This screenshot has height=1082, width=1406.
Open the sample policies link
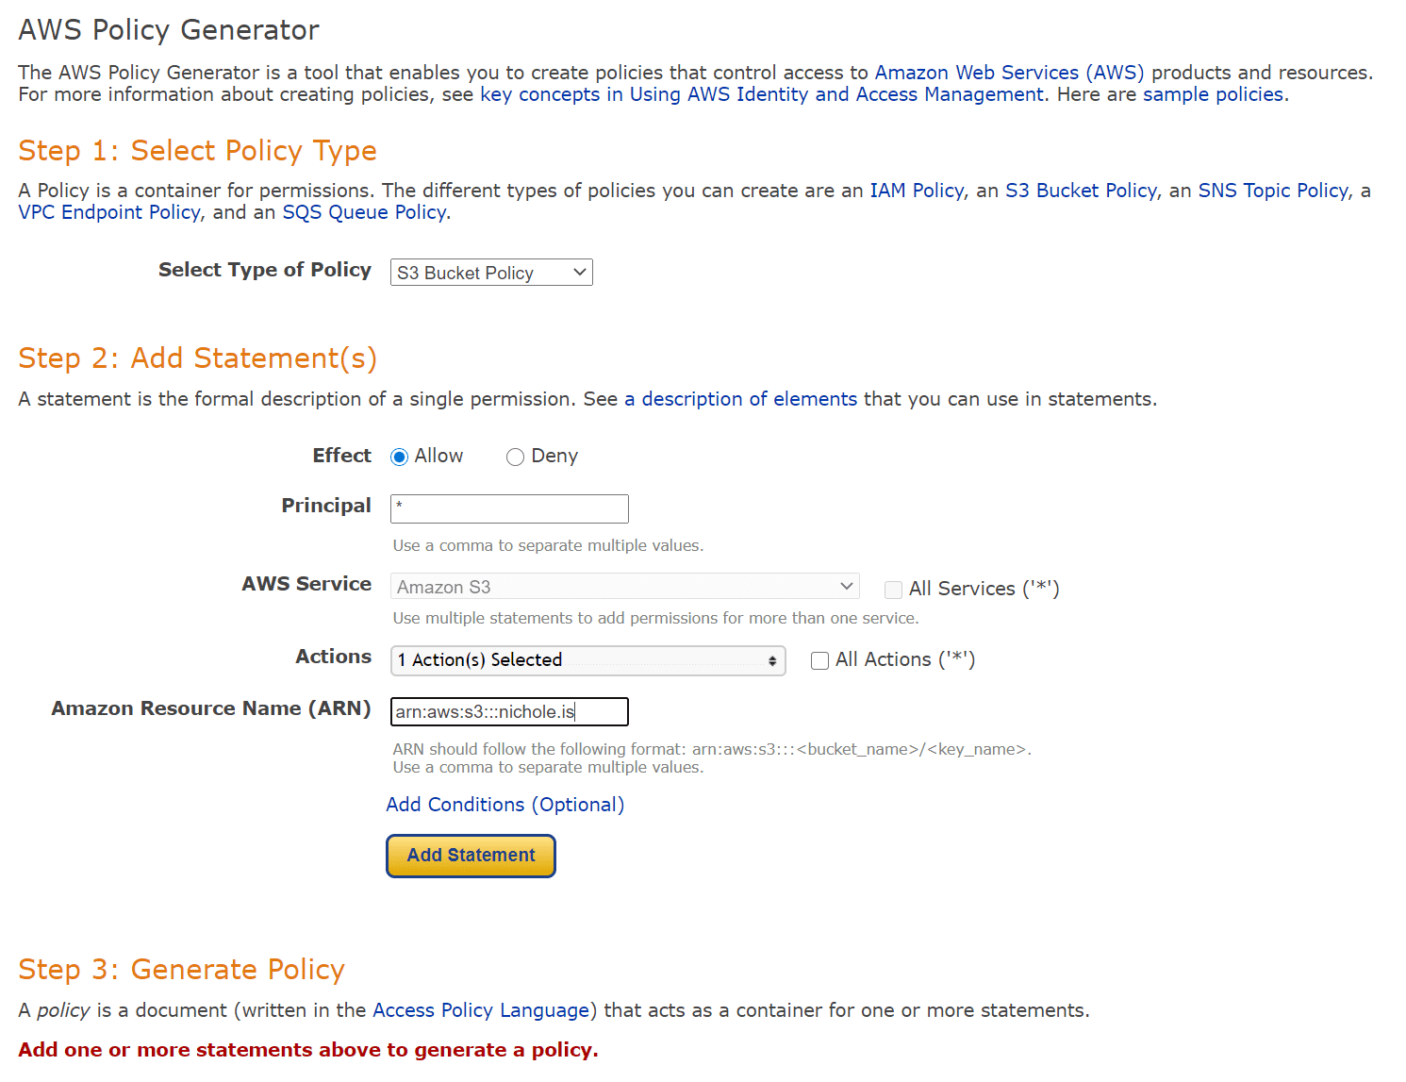tap(1213, 94)
